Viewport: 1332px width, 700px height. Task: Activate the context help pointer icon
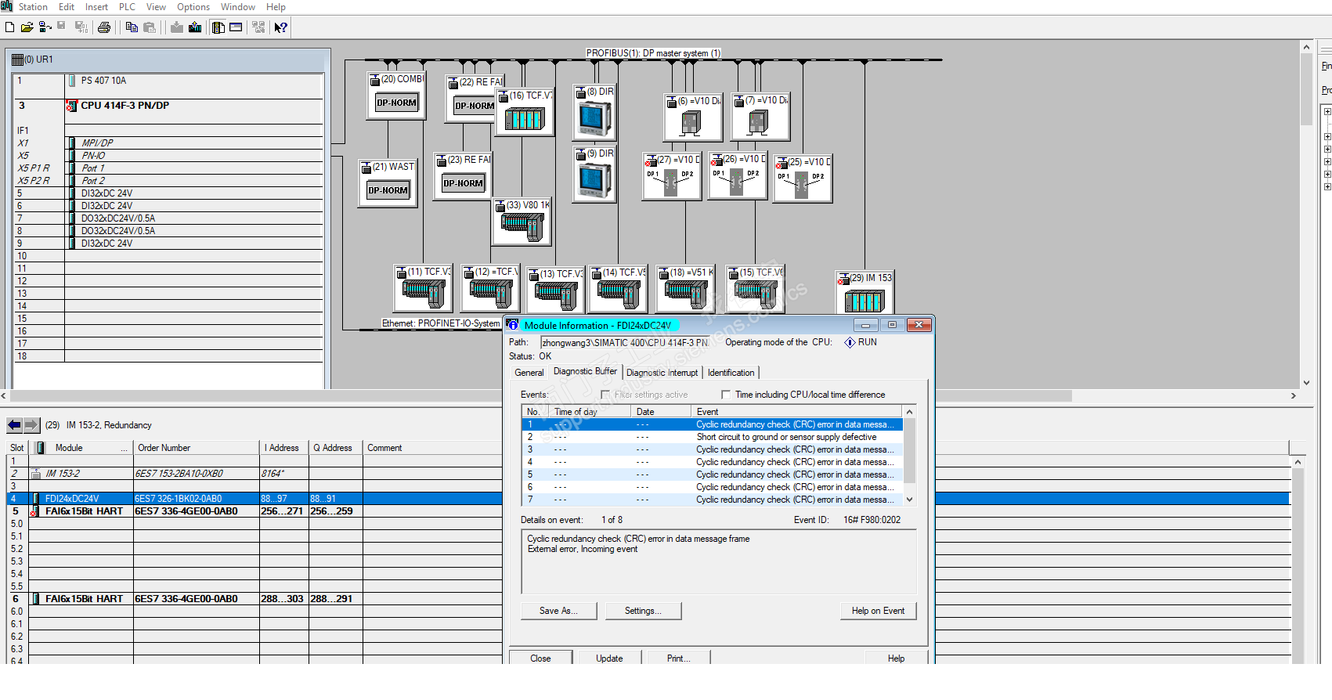281,27
